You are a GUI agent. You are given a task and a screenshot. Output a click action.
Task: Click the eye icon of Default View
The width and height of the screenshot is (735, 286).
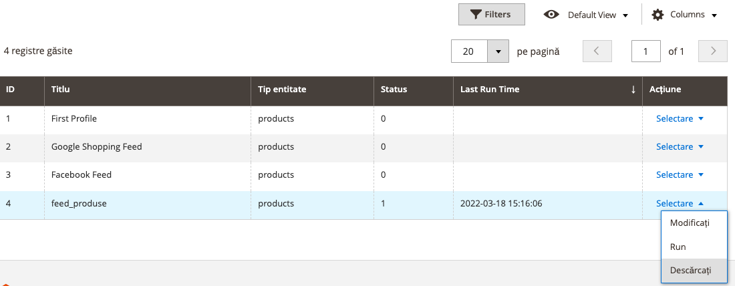click(551, 15)
